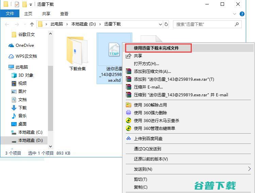Click 此电脑 in the address bar

coord(57,24)
